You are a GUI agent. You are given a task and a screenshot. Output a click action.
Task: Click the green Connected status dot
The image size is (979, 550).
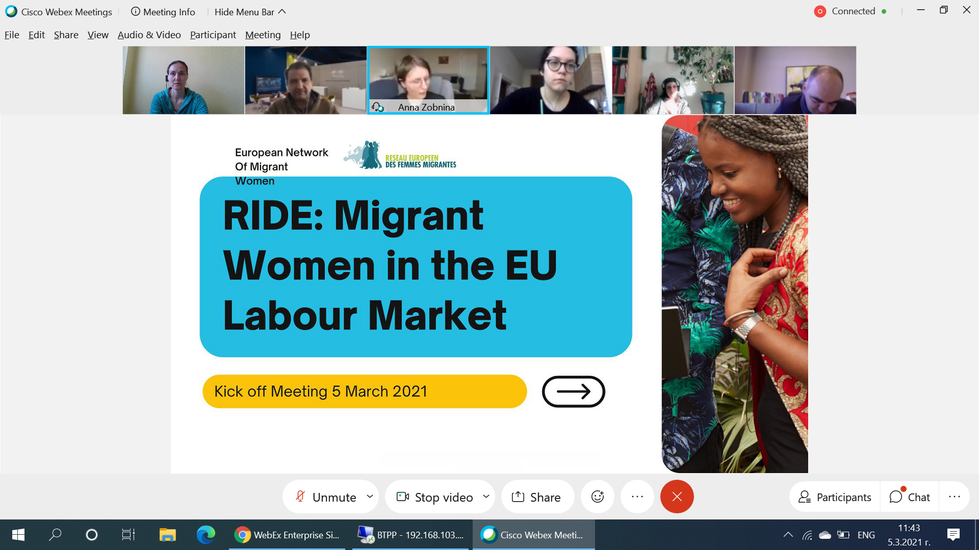pyautogui.click(x=884, y=11)
